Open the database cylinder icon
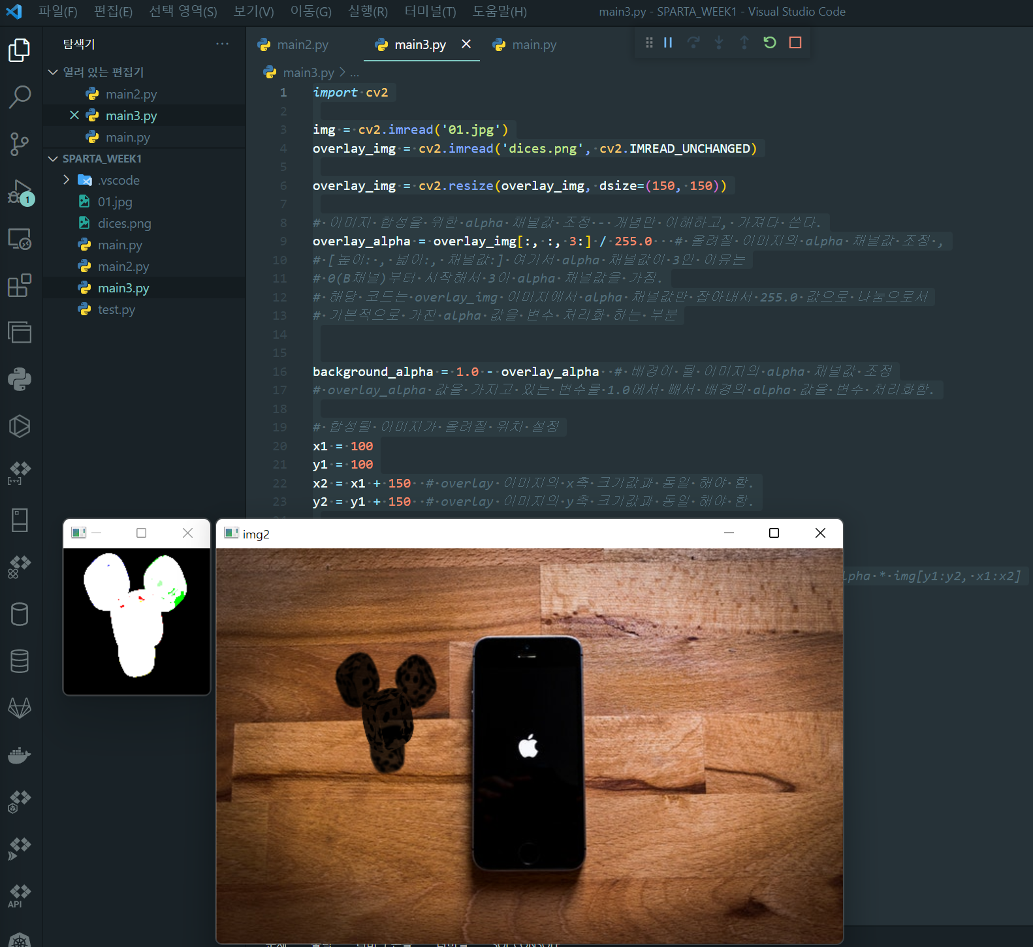 click(x=20, y=614)
